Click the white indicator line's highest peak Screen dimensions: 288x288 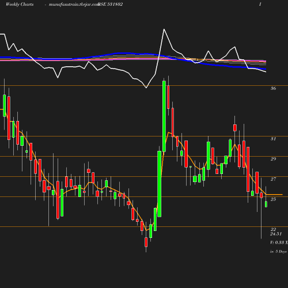tap(164, 29)
